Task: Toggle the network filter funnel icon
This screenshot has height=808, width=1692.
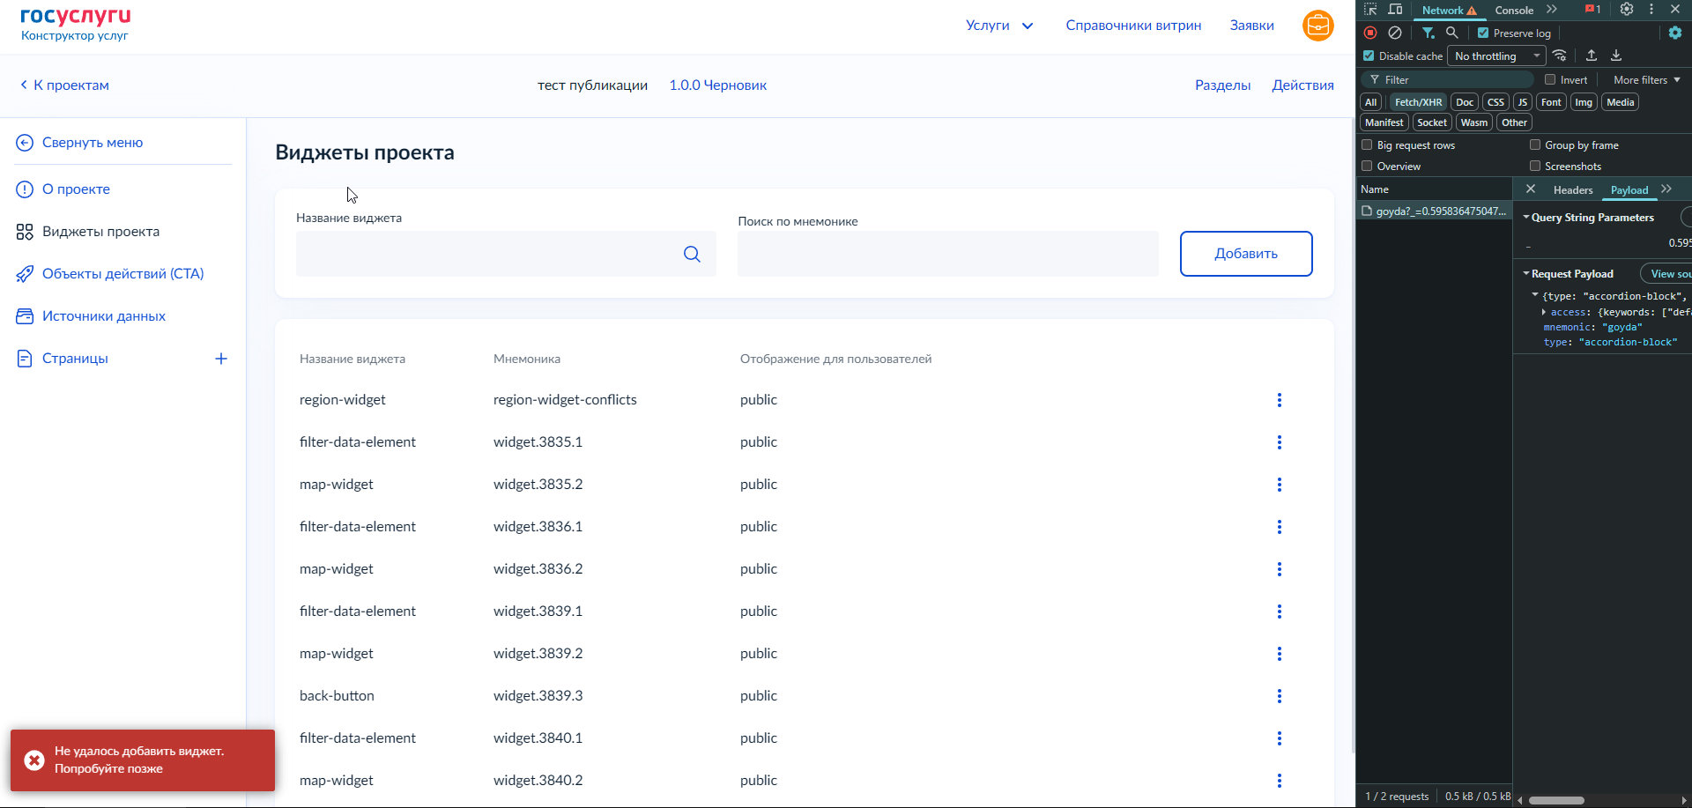Action: [x=1428, y=33]
